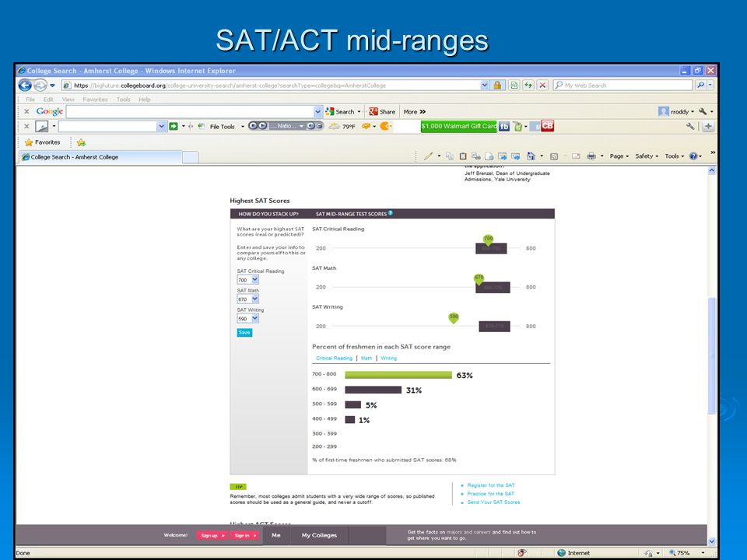This screenshot has width=747, height=560.
Task: Click the pencil edit icon in command bar
Action: (428, 156)
